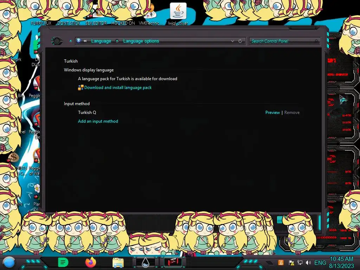360x270 pixels.
Task: Open File Explorer from the taskbar
Action: click(x=118, y=263)
